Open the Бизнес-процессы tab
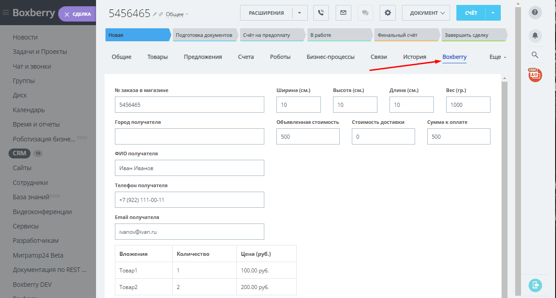The image size is (556, 298). pos(331,57)
